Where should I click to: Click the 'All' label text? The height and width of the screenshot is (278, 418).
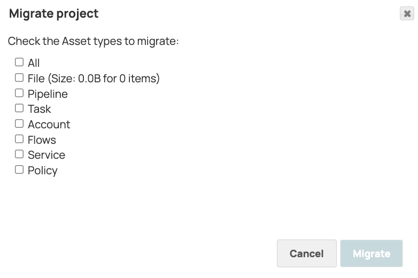coord(34,63)
